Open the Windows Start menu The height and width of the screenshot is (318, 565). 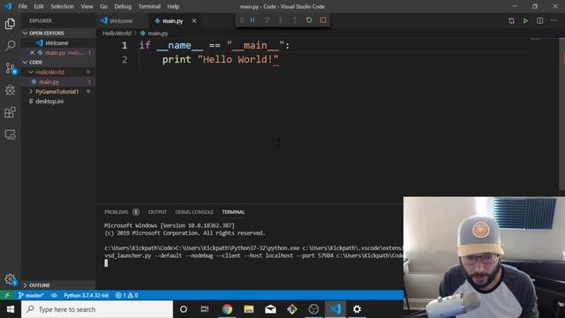(x=11, y=309)
